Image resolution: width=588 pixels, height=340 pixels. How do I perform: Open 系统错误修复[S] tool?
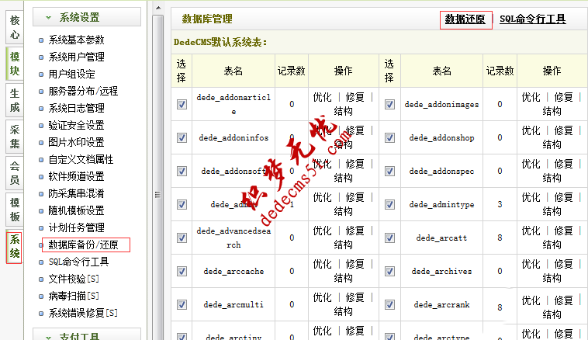[83, 313]
